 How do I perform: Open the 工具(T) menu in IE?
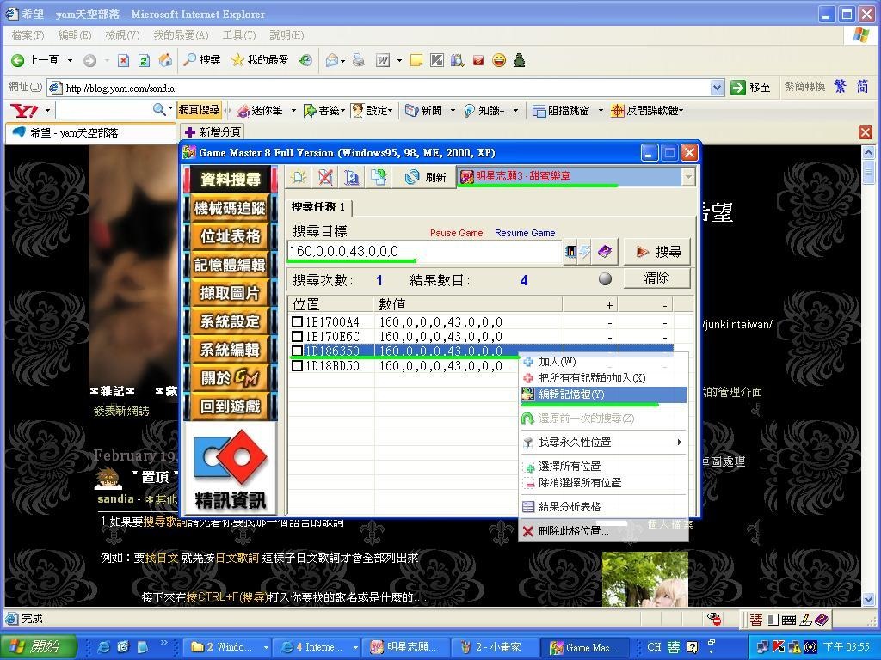[x=239, y=35]
